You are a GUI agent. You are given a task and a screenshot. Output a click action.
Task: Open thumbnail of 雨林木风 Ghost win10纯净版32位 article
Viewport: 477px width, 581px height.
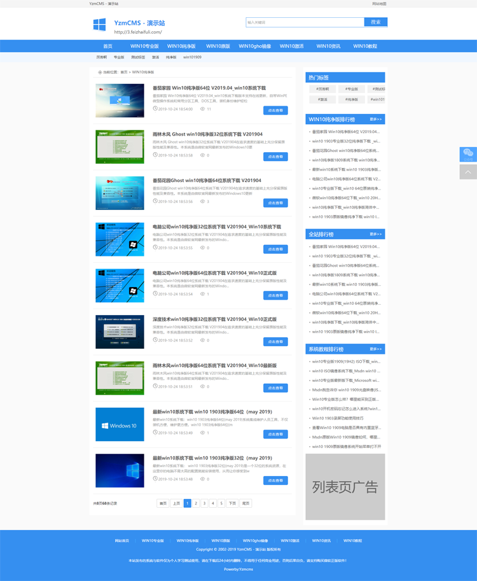tap(120, 147)
